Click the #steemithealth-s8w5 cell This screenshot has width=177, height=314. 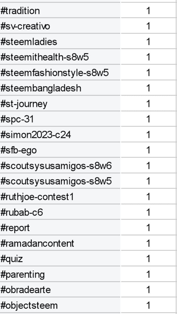[x=60, y=57]
